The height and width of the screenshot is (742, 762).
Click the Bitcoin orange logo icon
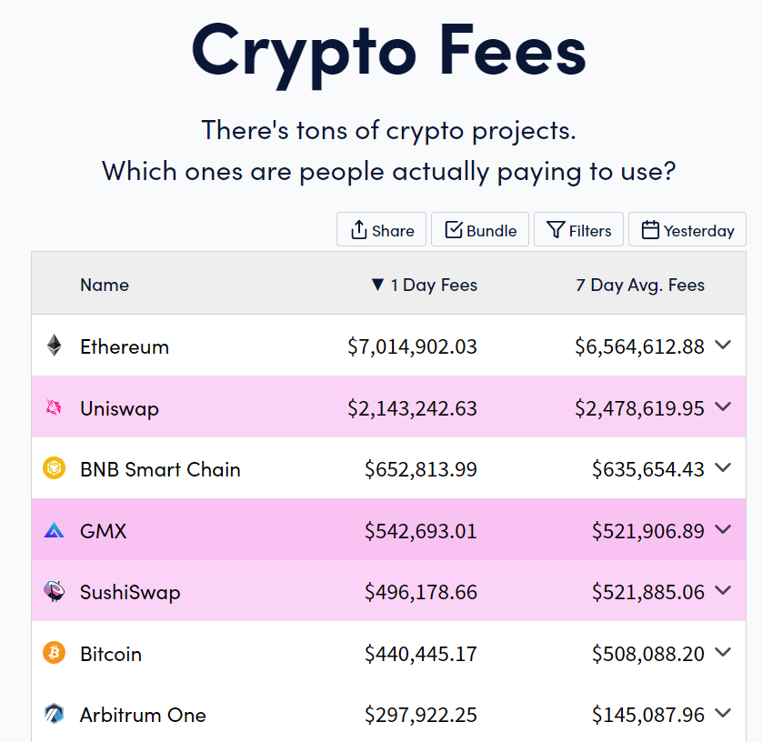[x=54, y=652]
